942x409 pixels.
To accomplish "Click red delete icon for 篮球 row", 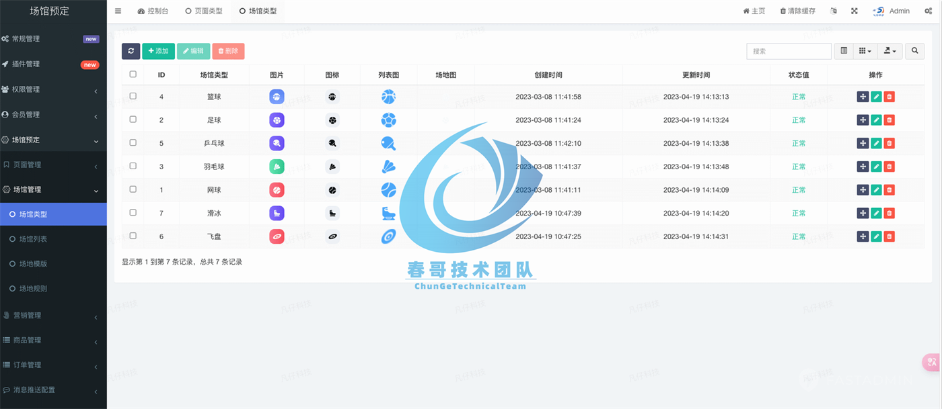I will click(889, 97).
